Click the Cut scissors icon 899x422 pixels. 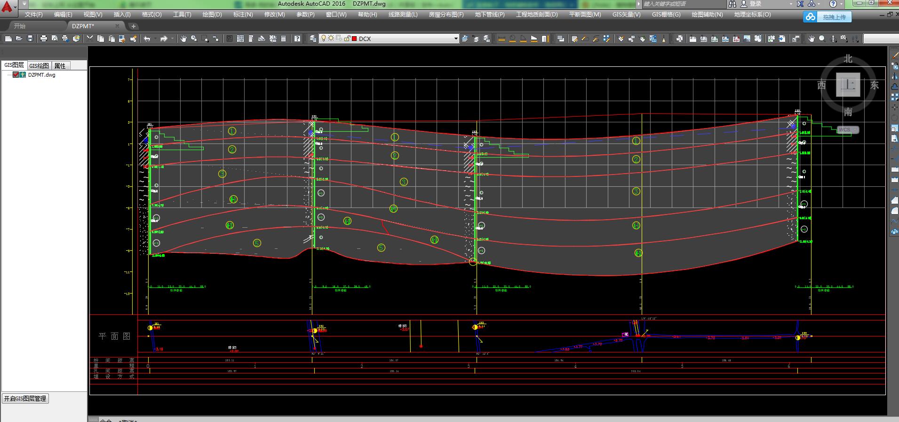coord(89,39)
